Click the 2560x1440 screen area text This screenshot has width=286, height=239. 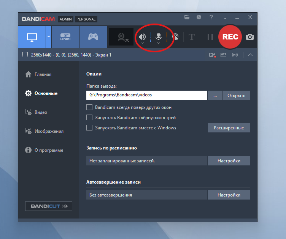point(71,55)
